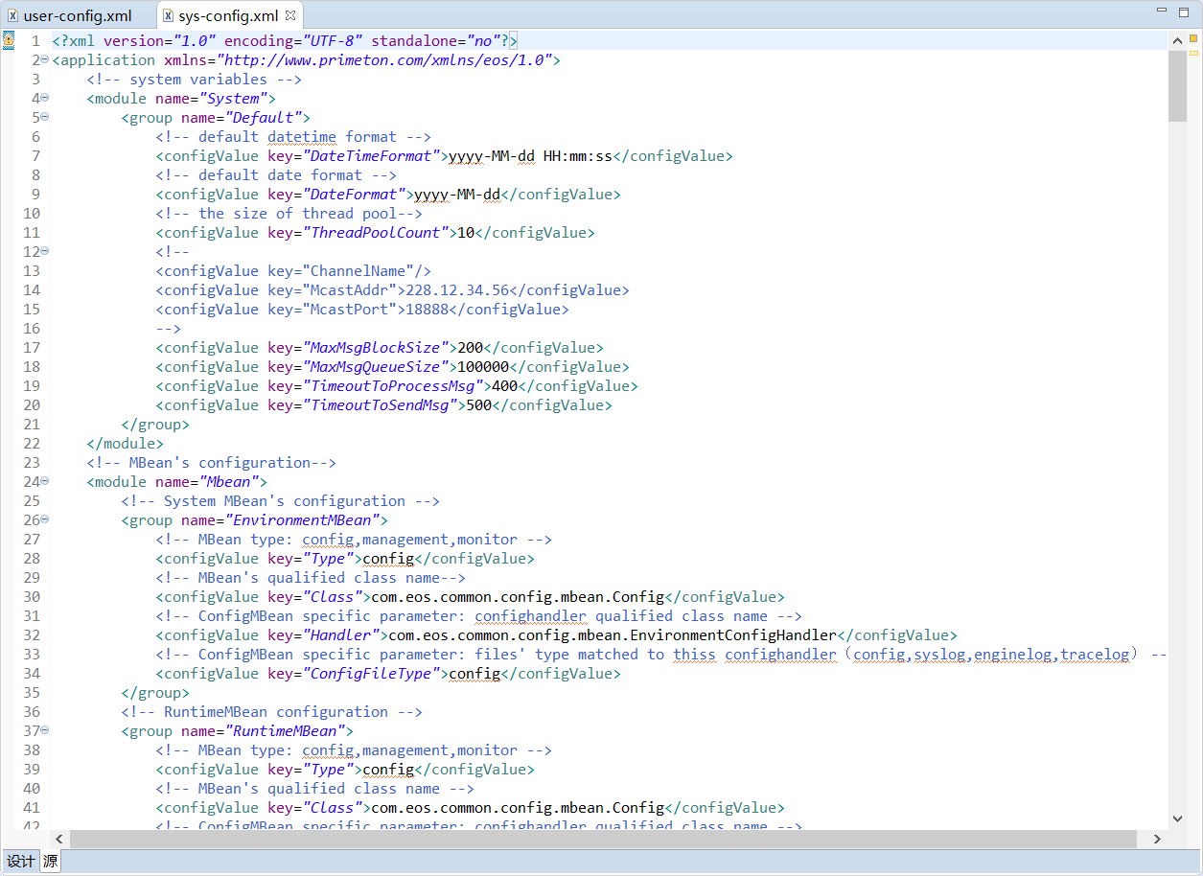
Task: Fold the comment block starting at line 12
Action: pos(44,251)
